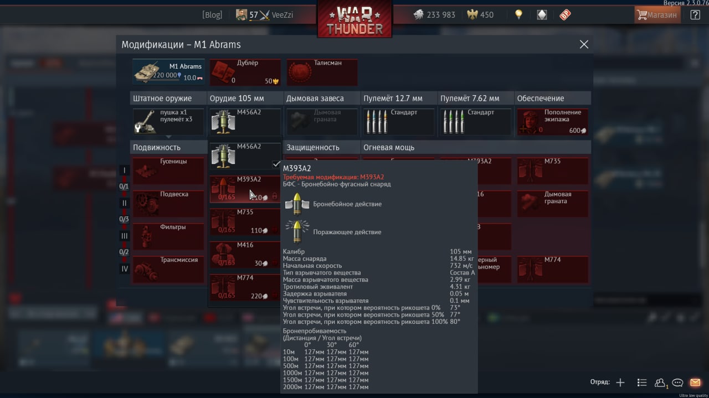This screenshot has width=709, height=398.
Task: Click tier III label
Action: (125, 236)
